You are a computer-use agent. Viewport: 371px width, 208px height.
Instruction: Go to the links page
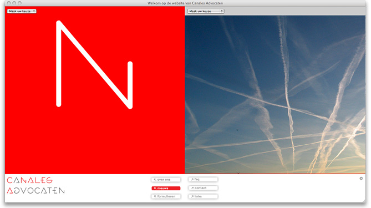point(203,196)
